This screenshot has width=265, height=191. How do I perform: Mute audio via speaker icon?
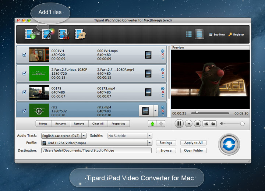coord(221,124)
